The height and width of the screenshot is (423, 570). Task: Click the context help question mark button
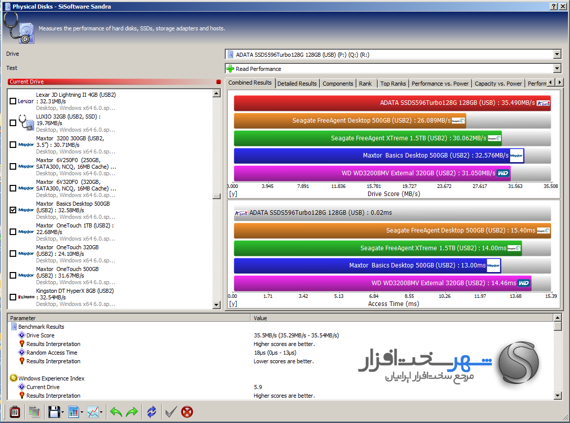[553, 6]
